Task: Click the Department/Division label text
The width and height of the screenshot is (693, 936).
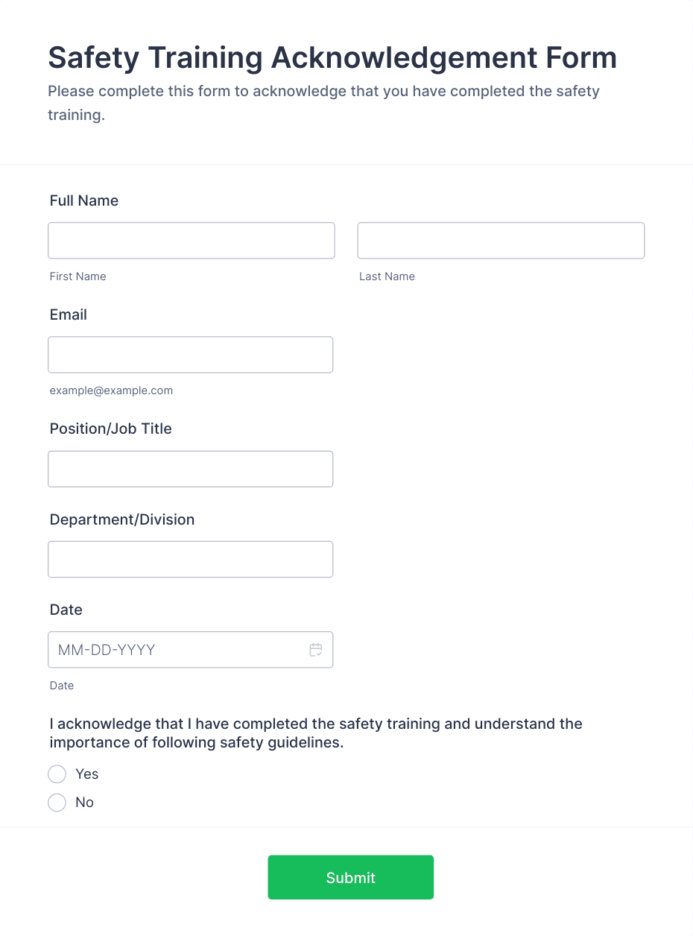Action: [122, 519]
